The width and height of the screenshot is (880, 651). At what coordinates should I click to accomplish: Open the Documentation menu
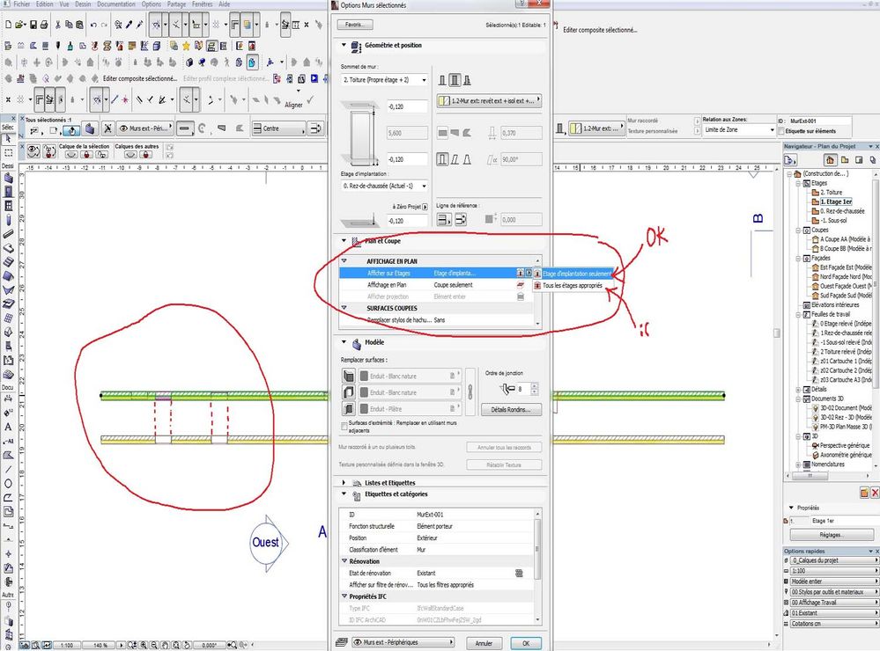click(x=116, y=4)
